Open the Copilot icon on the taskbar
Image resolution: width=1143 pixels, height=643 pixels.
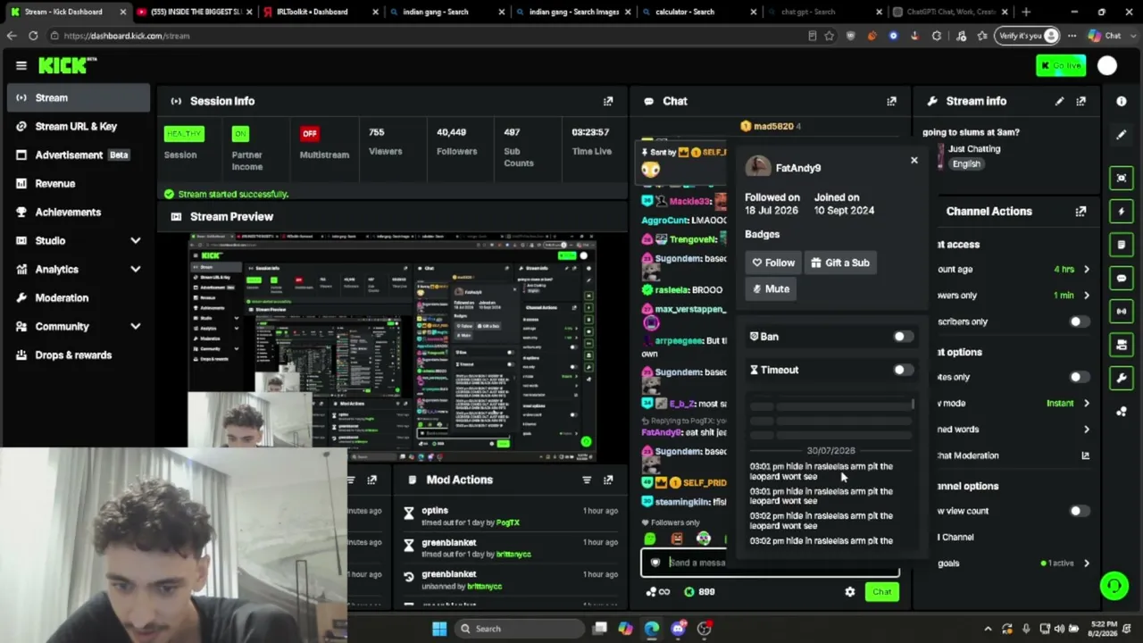pos(625,629)
